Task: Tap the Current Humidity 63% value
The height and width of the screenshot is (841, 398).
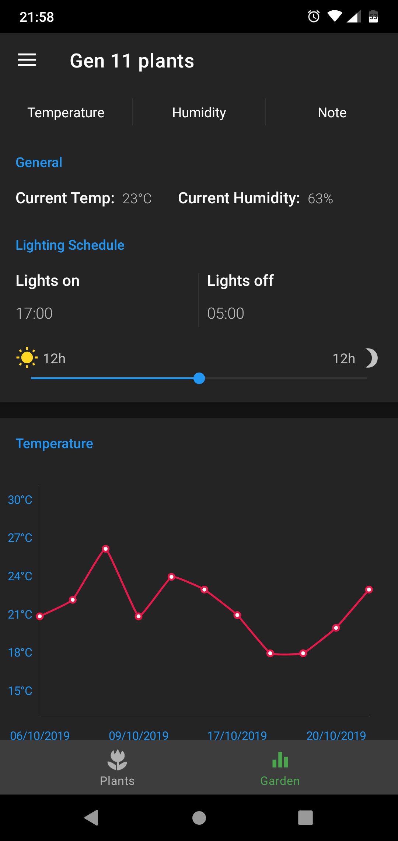Action: click(320, 198)
